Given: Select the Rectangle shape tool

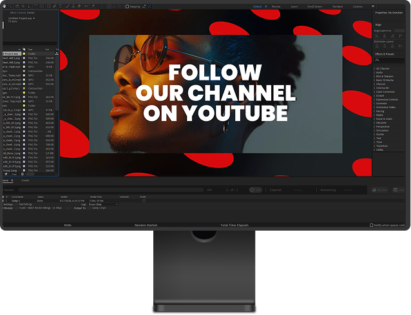Looking at the screenshot, I should pyautogui.click(x=49, y=6).
